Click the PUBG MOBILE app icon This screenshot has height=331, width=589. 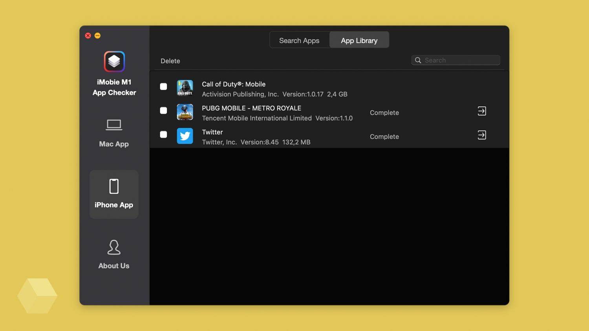(185, 112)
